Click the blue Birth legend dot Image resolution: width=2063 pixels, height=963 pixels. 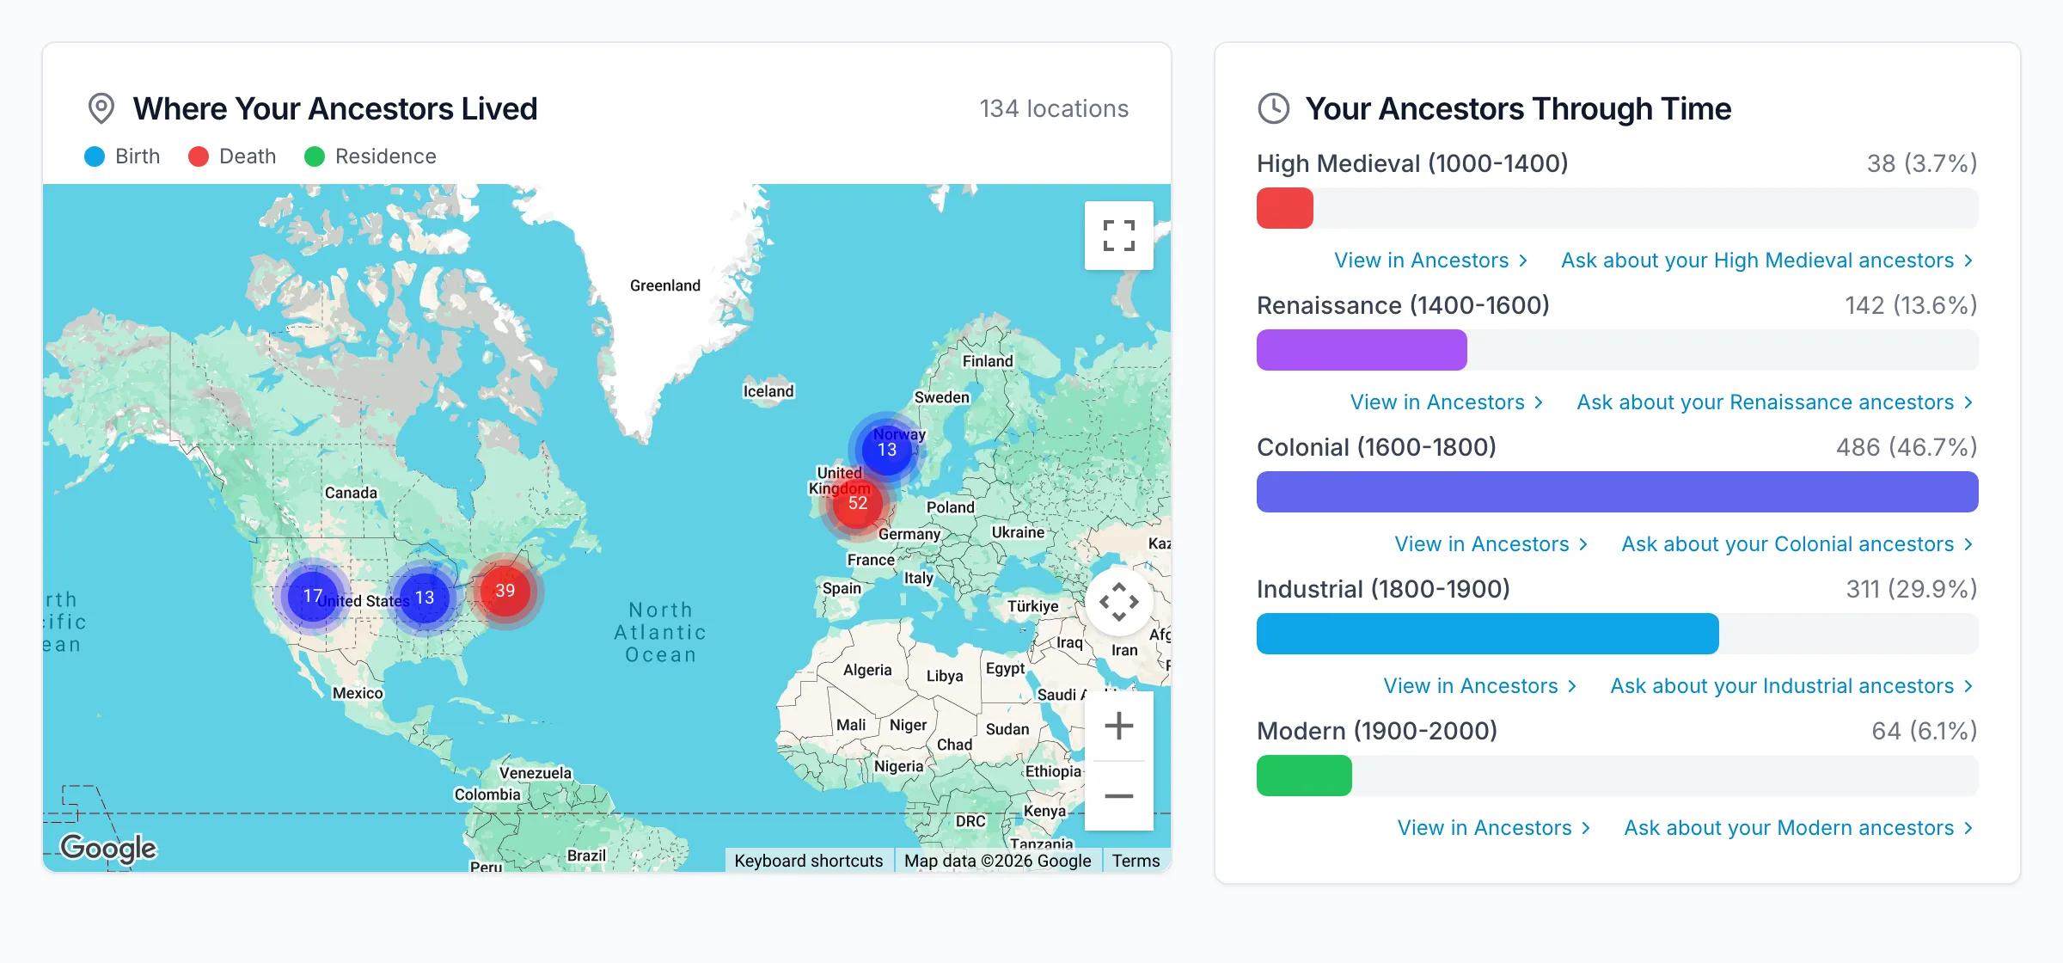95,156
